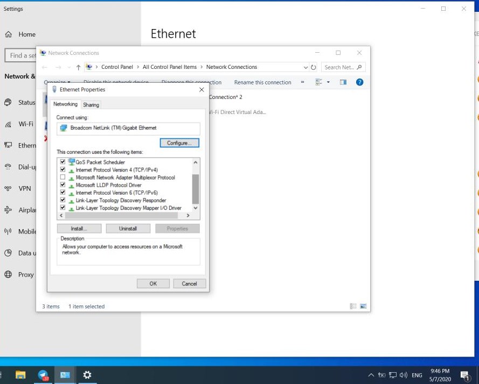Open Data usage icon in Settings

(8, 253)
